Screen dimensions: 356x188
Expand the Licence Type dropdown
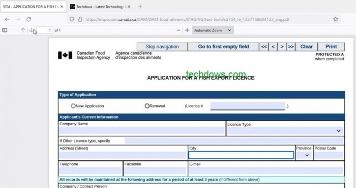pyautogui.click(x=285, y=131)
